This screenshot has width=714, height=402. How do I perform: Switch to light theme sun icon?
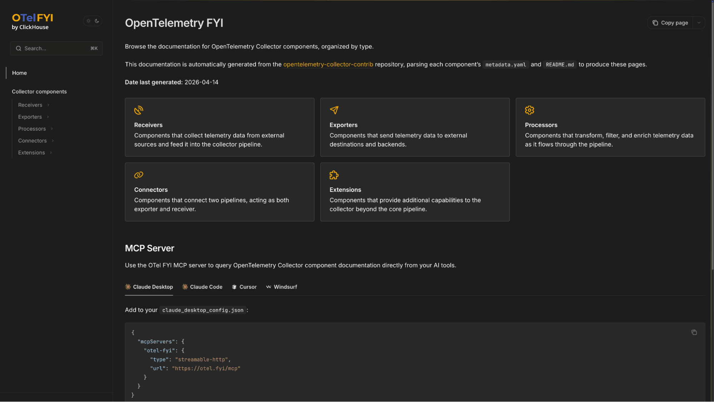89,21
